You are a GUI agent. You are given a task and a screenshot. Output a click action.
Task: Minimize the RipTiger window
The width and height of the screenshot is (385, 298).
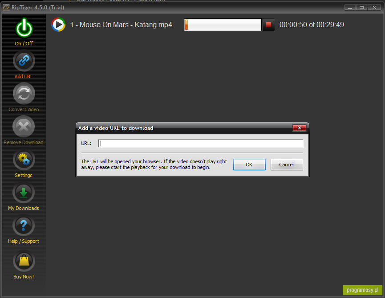coord(350,8)
